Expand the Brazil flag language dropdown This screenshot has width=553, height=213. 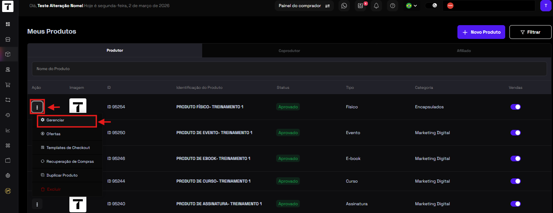[x=411, y=6]
